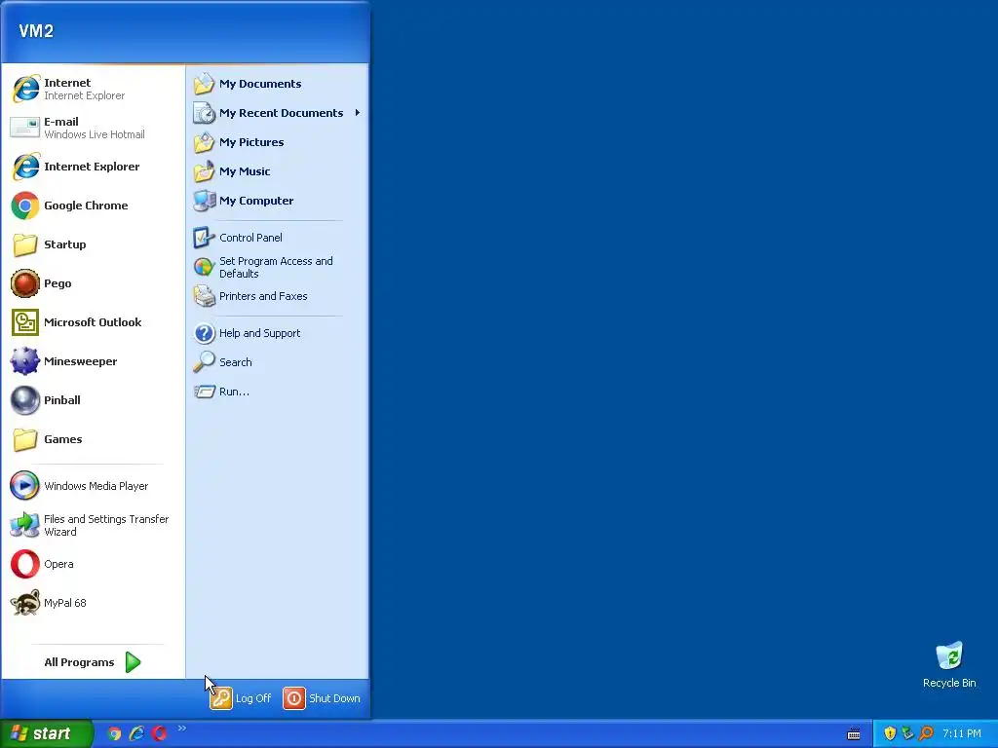The height and width of the screenshot is (748, 998).
Task: Open Control Panel
Action: pos(278,238)
